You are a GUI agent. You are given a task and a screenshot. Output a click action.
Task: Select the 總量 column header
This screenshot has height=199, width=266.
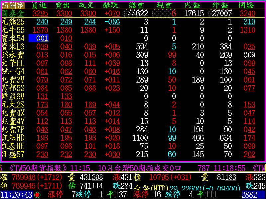pyautogui.click(x=138, y=5)
